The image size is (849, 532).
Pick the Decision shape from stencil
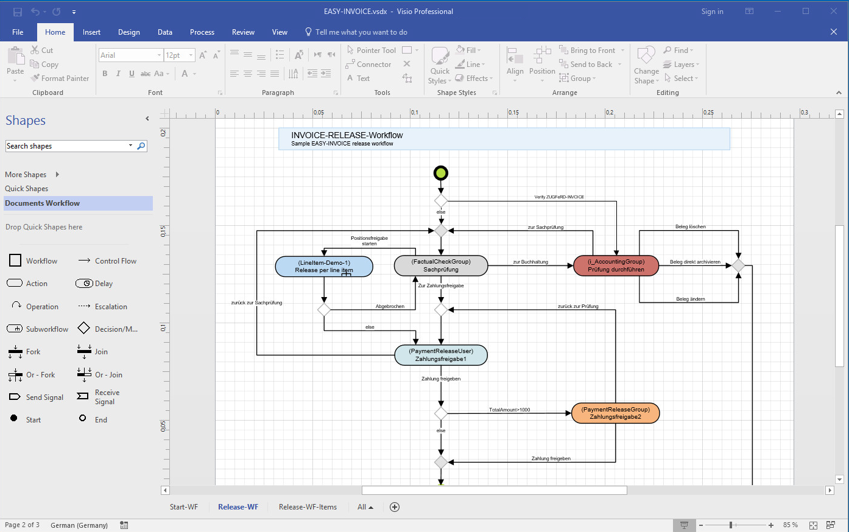84,329
